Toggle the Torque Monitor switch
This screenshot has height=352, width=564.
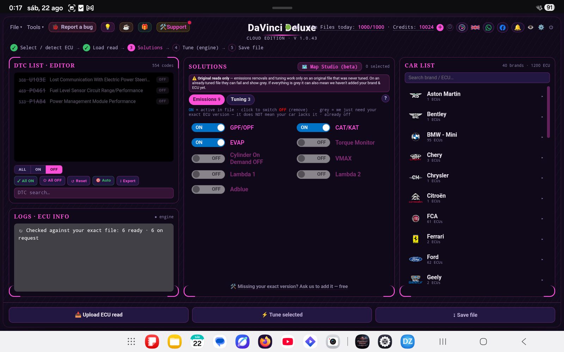coord(313,143)
